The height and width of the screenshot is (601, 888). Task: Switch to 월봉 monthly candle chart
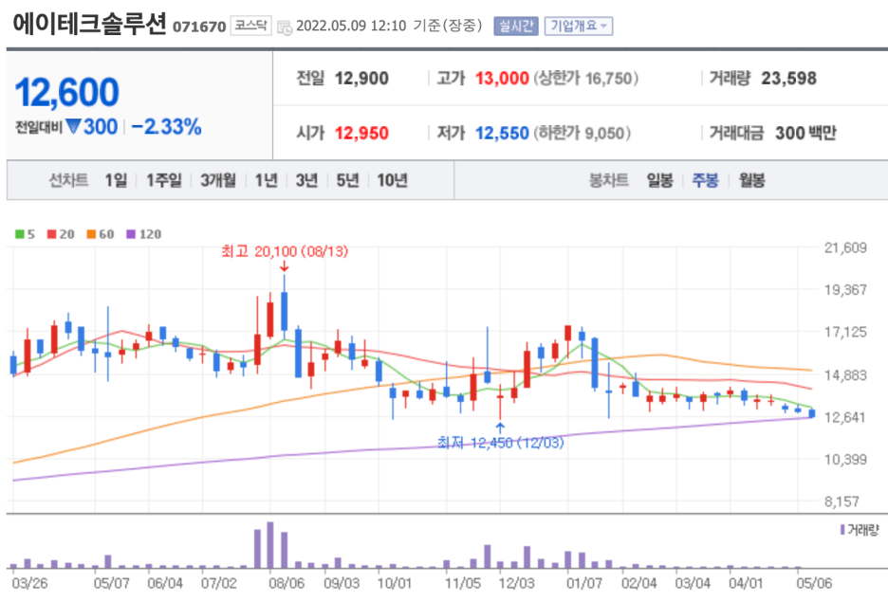click(x=751, y=180)
